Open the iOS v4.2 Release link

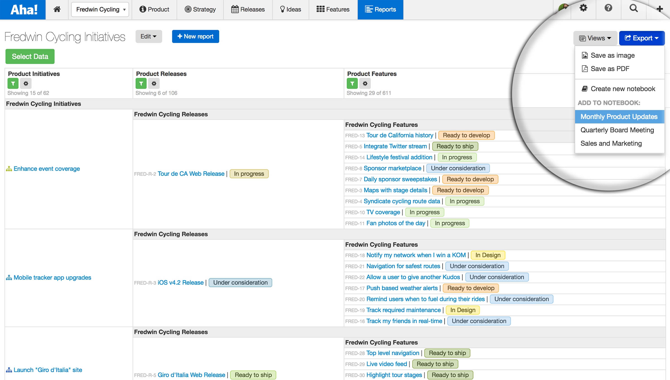[181, 283]
